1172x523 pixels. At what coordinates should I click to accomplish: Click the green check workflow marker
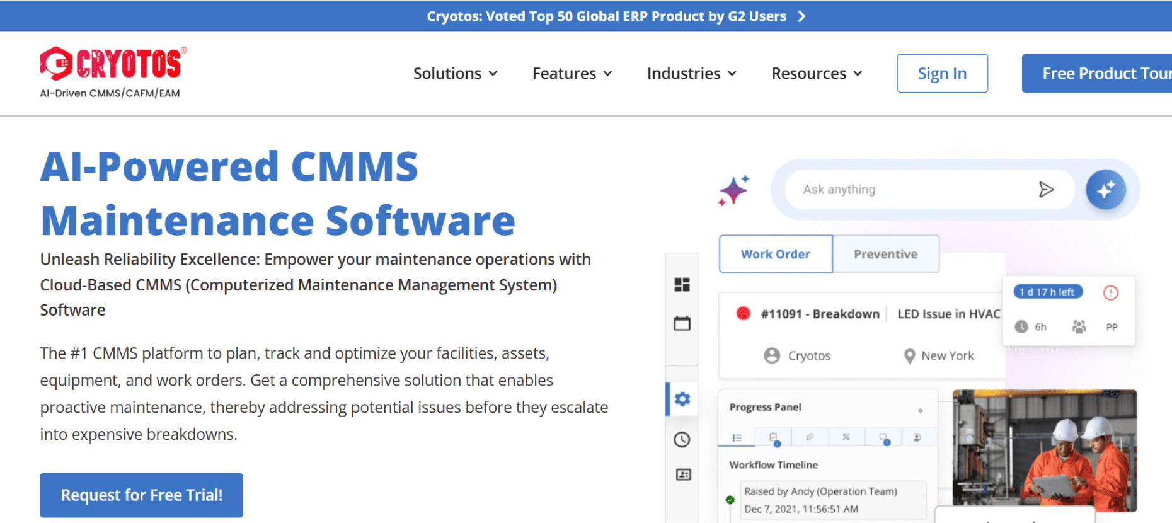point(730,500)
